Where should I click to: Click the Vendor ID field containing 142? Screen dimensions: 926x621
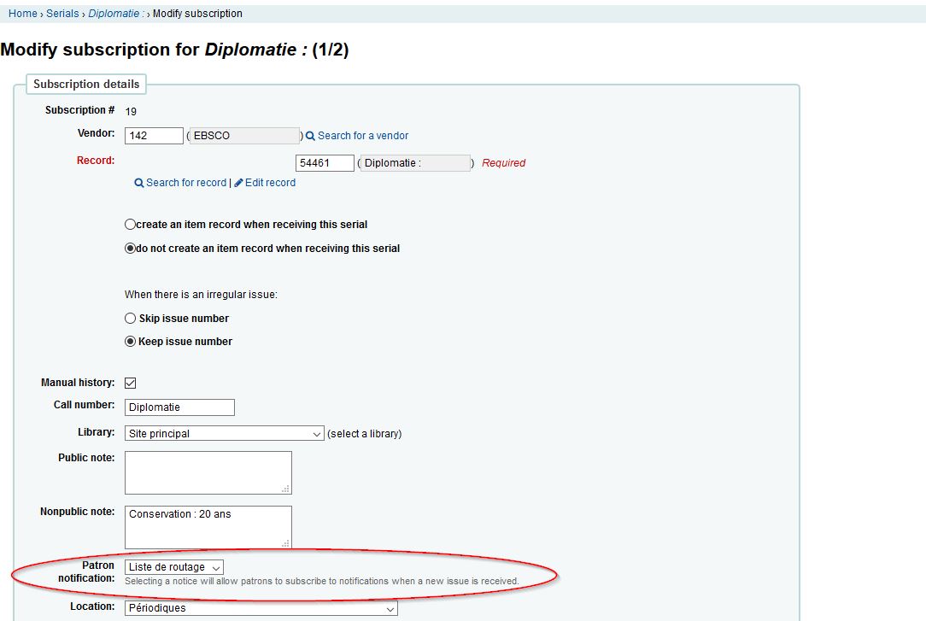[x=154, y=136]
